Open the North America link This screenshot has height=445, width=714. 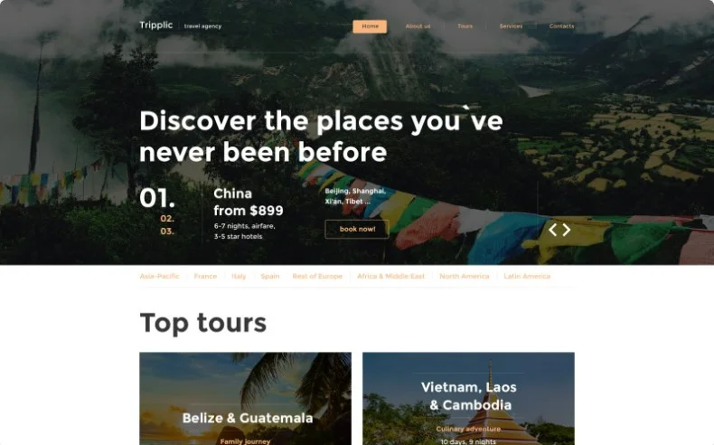(464, 276)
